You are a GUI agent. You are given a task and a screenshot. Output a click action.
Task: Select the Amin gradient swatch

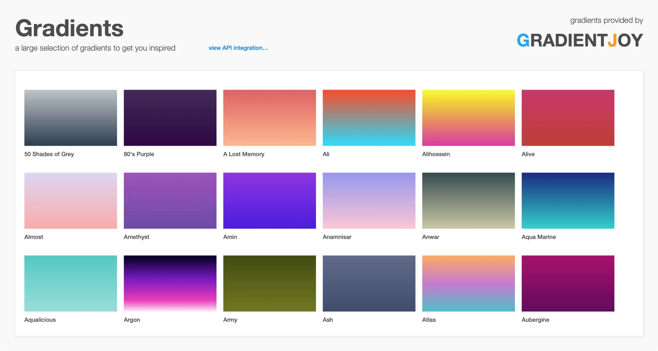tap(270, 200)
